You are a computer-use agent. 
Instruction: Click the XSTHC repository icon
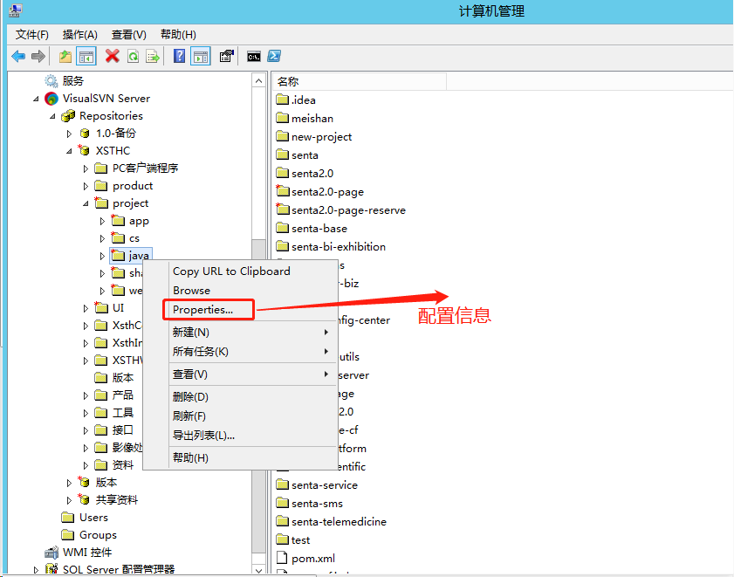point(85,151)
